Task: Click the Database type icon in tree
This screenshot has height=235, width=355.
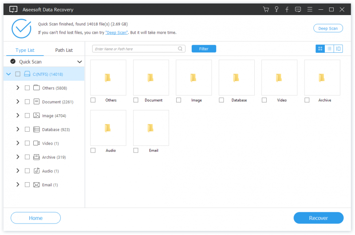Action: pos(36,129)
